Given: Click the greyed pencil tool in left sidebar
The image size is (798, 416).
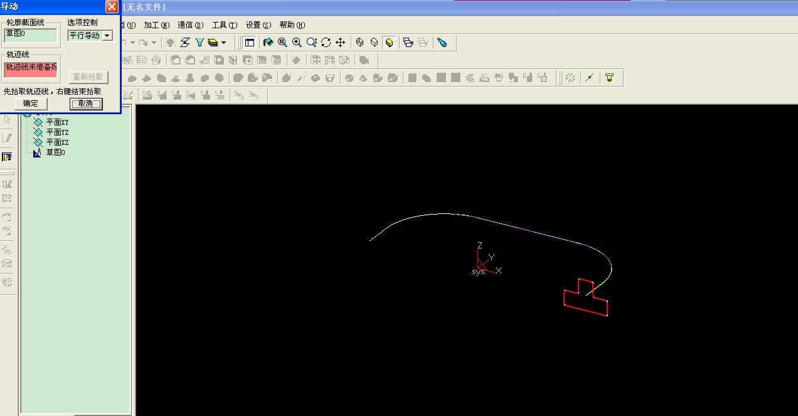Looking at the screenshot, I should 8,138.
